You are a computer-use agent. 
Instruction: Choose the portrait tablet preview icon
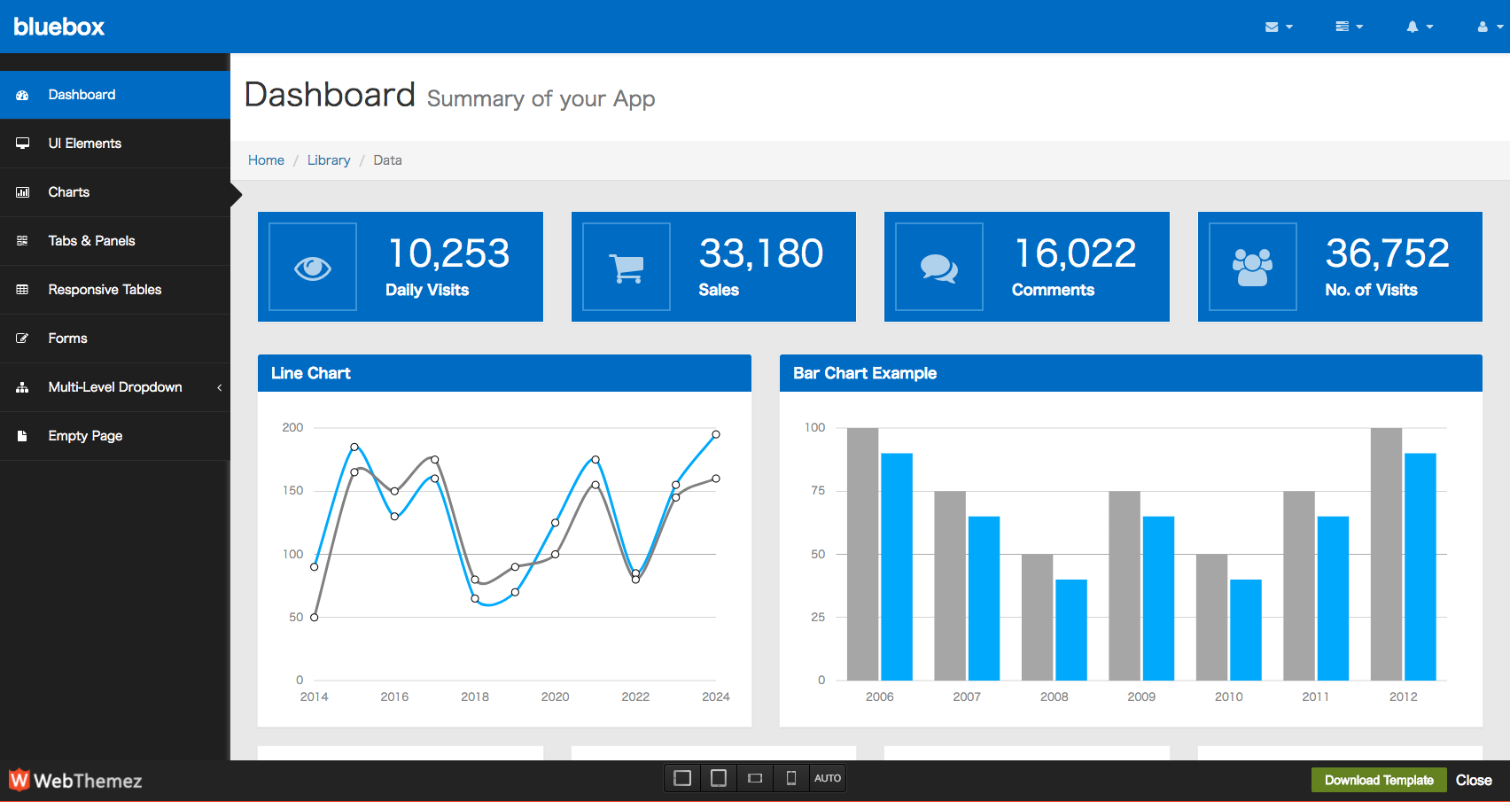click(719, 778)
